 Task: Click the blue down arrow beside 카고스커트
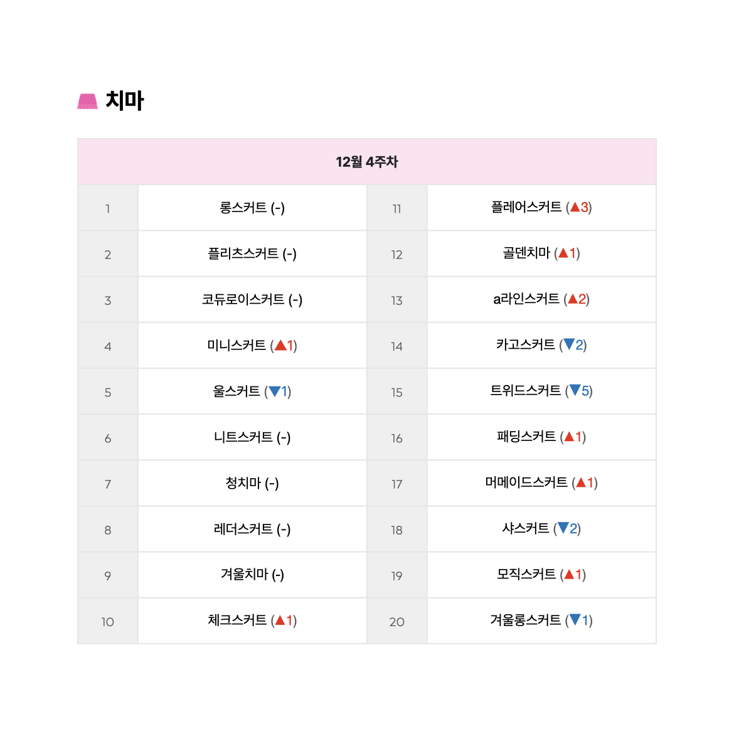click(x=569, y=344)
